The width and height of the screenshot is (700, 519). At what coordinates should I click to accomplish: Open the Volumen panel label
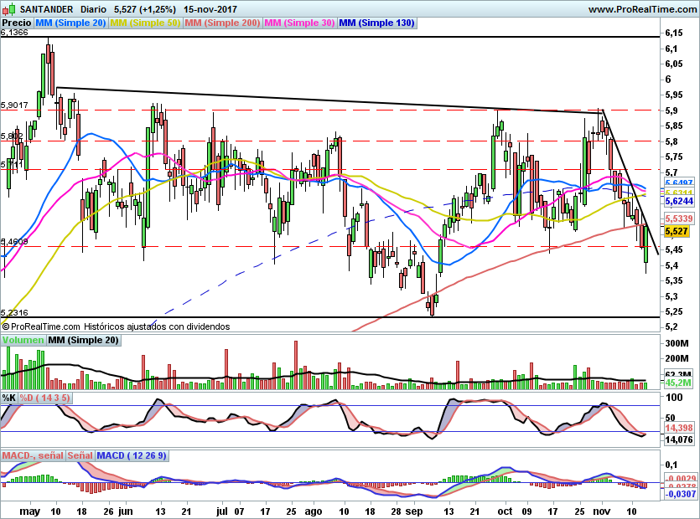click(23, 340)
